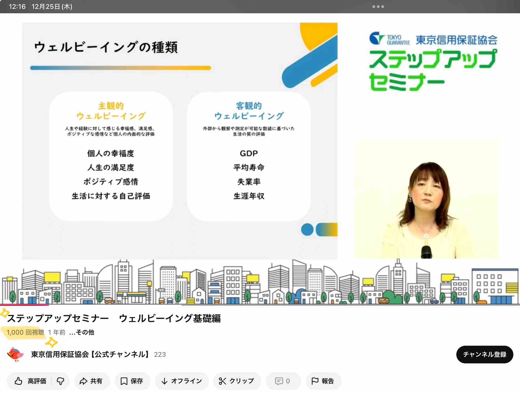Expand video title ステップアップセミナー ウェルビーイング基礎編
Screen dimensions: 520x393
[114, 318]
